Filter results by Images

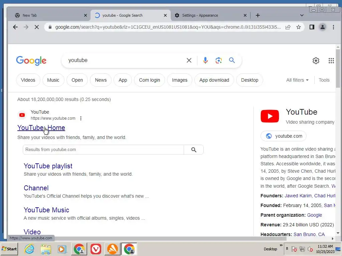tap(179, 80)
